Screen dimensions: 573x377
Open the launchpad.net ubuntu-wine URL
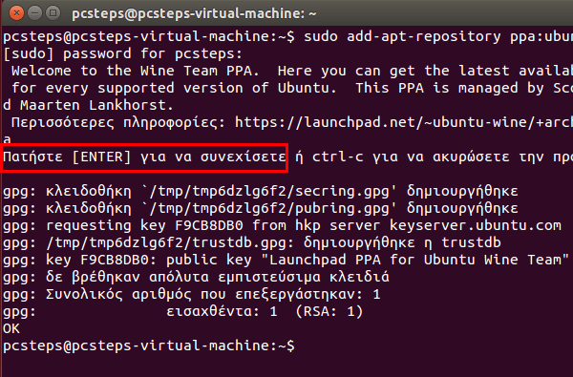pos(404,122)
